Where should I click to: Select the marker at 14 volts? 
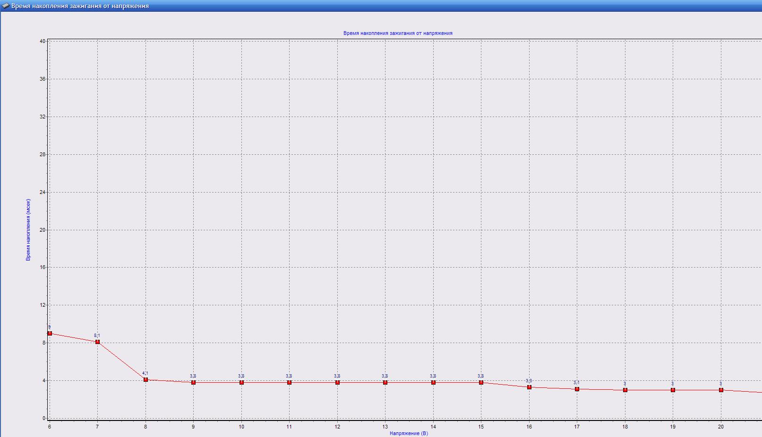tap(433, 382)
